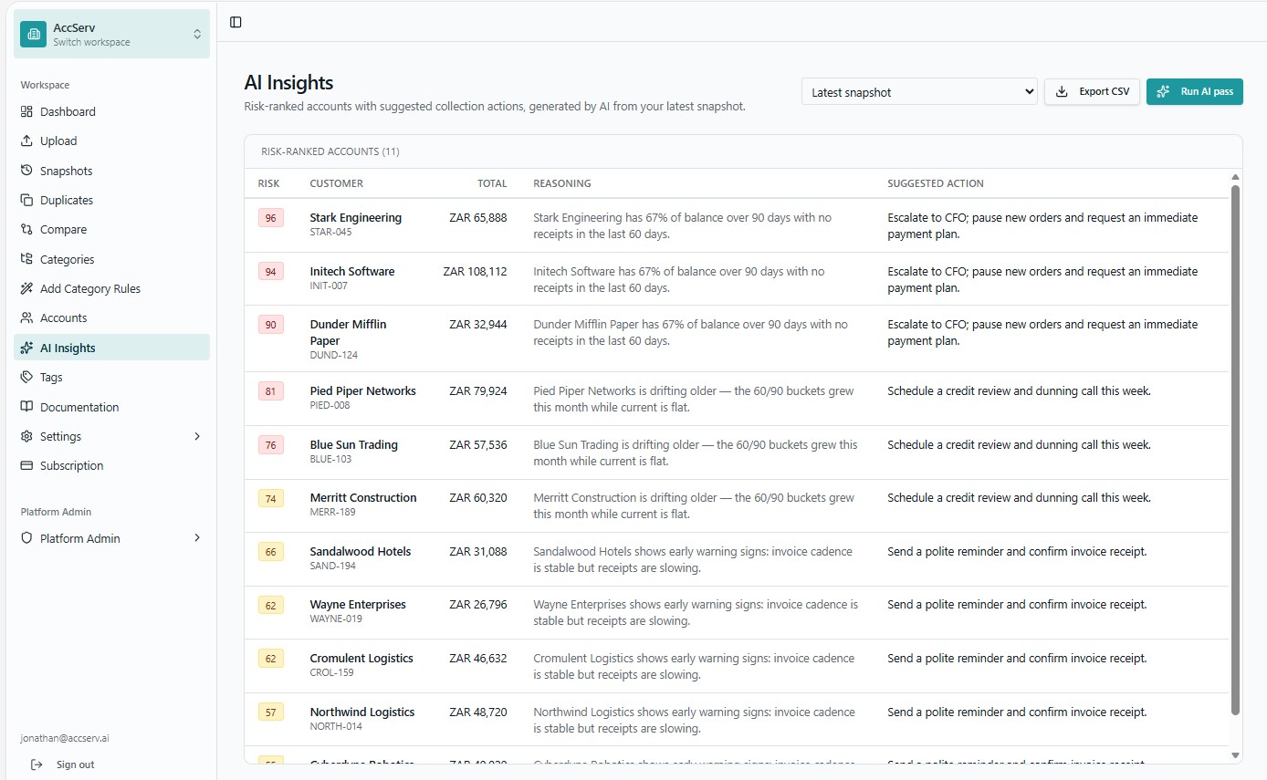Click the Accounts people icon
This screenshot has width=1267, height=780.
26,317
